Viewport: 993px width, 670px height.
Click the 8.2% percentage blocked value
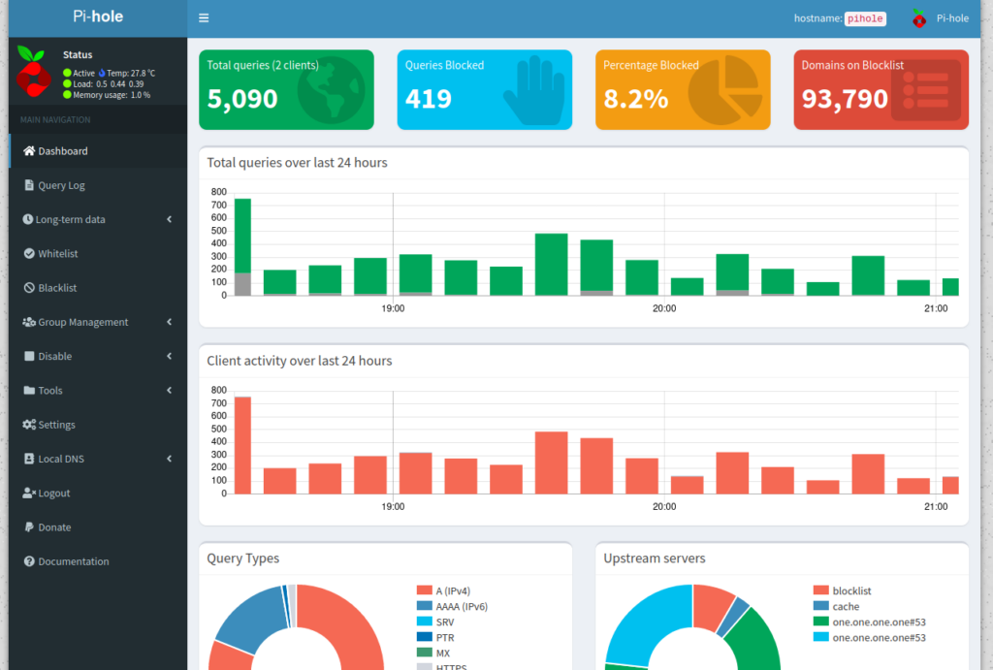pos(636,99)
